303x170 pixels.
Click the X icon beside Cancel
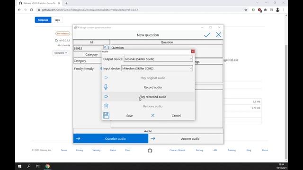click(x=153, y=115)
